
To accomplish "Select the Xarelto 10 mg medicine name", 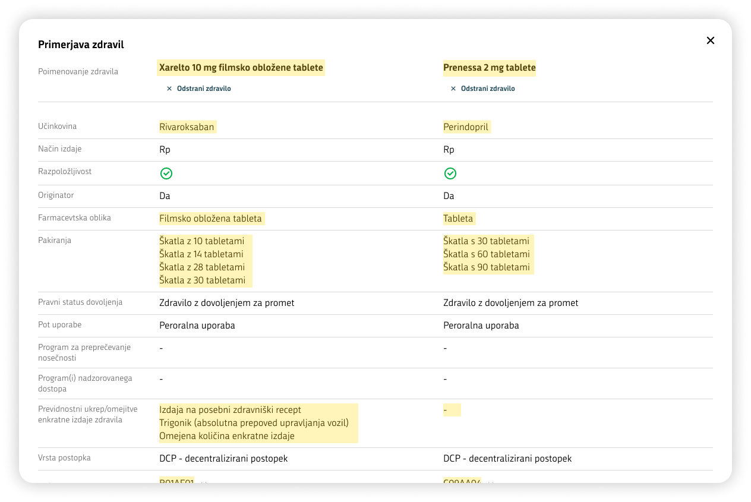I will (x=241, y=68).
